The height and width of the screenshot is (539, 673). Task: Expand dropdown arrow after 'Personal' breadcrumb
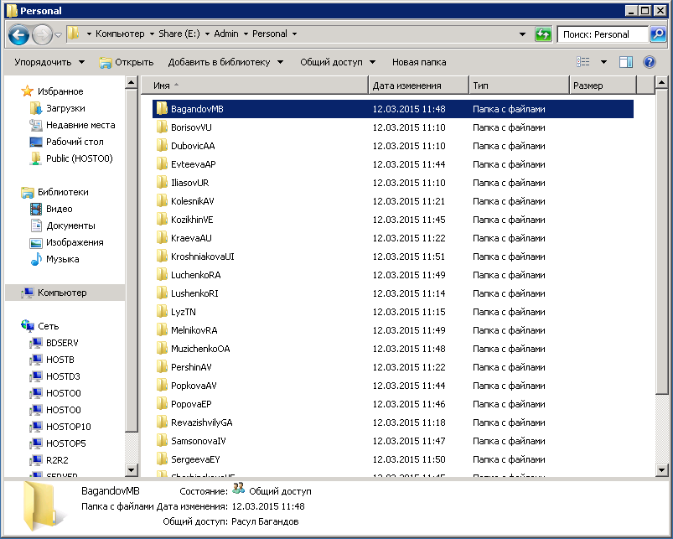(x=294, y=34)
